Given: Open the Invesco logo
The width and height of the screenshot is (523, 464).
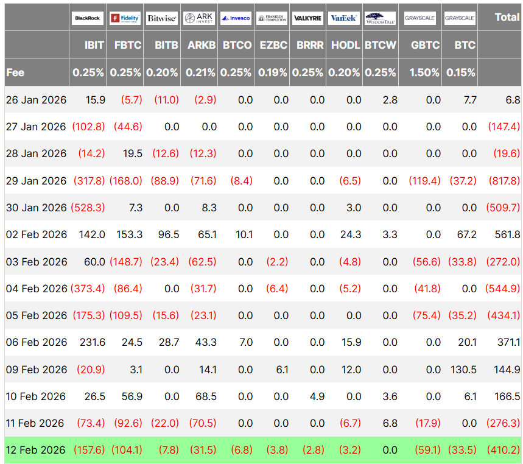Looking at the screenshot, I should [x=235, y=18].
